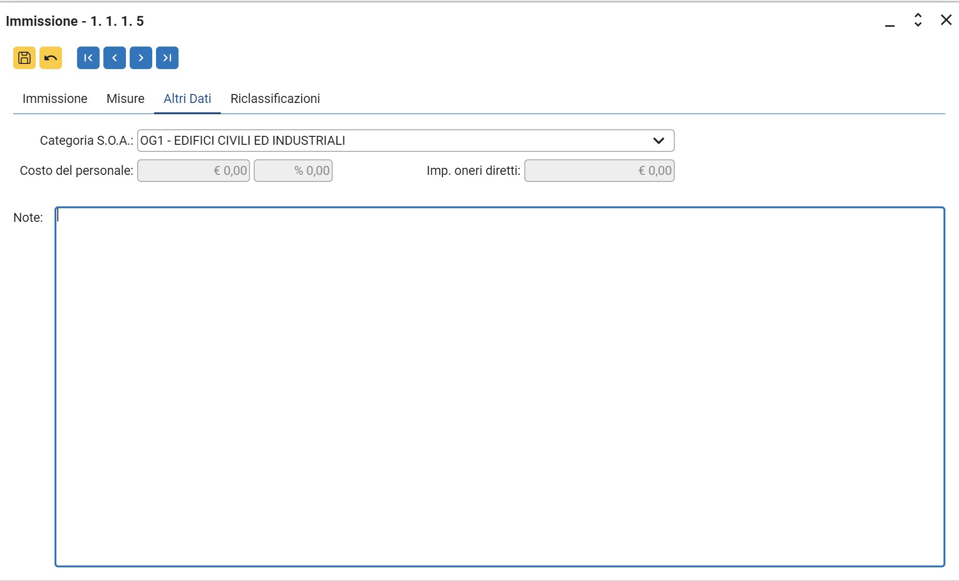Click the Immissione - 1. 1. 1. 5 title
Viewport: 959px width, 581px height.
[x=75, y=21]
